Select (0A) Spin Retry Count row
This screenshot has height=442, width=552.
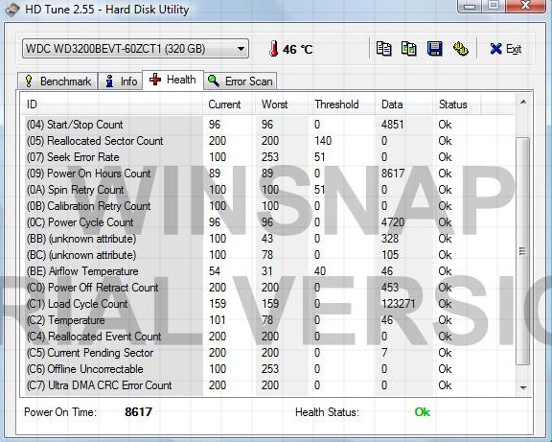[x=269, y=190]
